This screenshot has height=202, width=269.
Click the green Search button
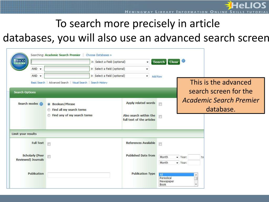[159, 62]
